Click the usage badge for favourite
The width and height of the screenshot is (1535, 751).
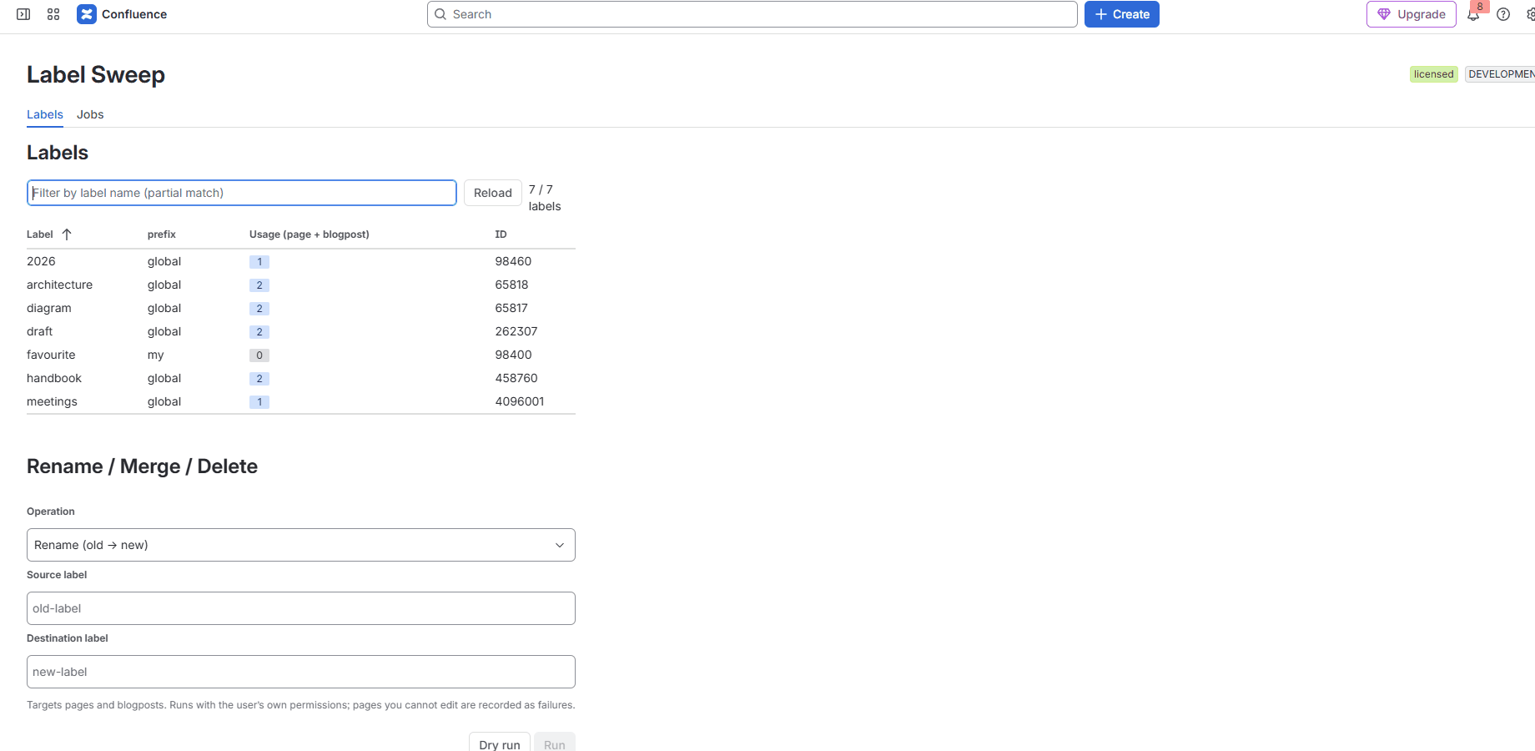pos(259,355)
